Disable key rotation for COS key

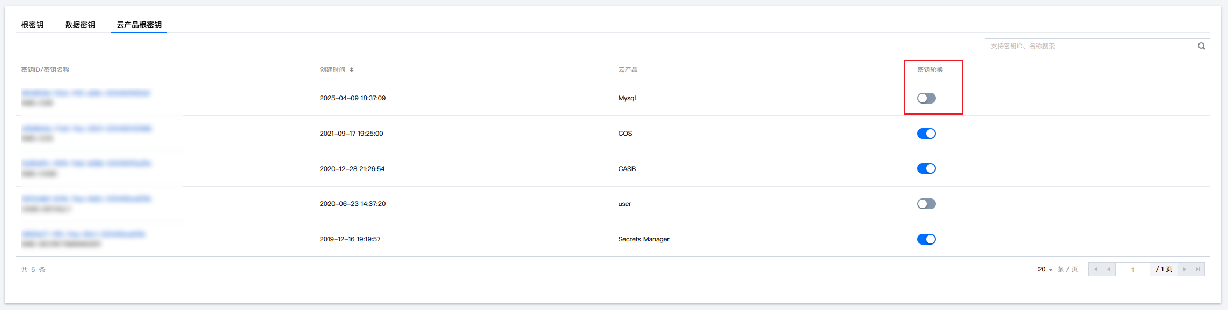(926, 134)
